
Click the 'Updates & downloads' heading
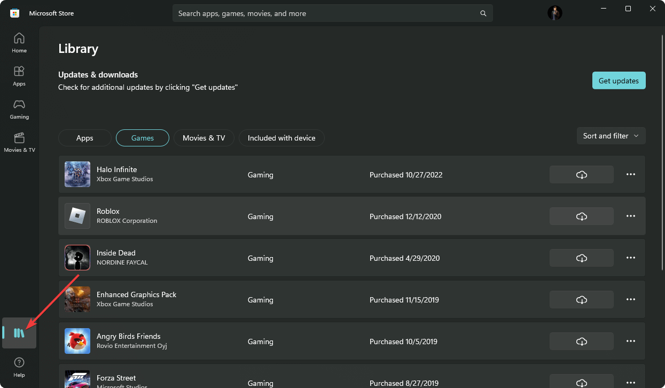click(98, 75)
